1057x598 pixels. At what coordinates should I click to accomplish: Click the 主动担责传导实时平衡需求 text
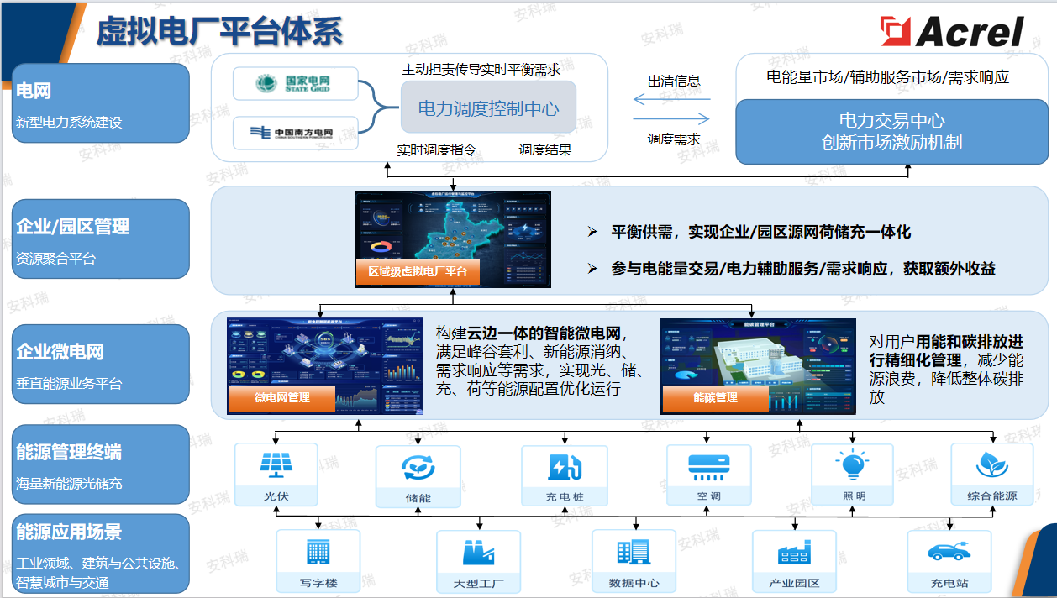(481, 69)
